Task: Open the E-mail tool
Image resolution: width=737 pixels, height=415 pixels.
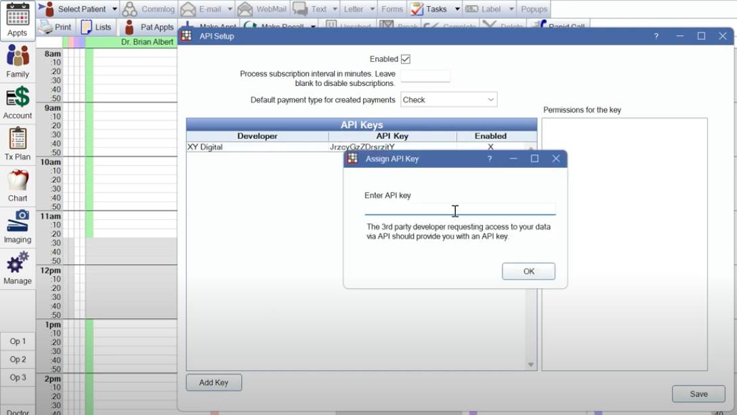Action: tap(205, 9)
